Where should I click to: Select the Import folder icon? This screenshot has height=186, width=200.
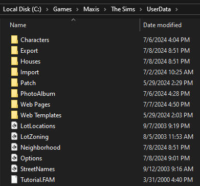coord(14,72)
